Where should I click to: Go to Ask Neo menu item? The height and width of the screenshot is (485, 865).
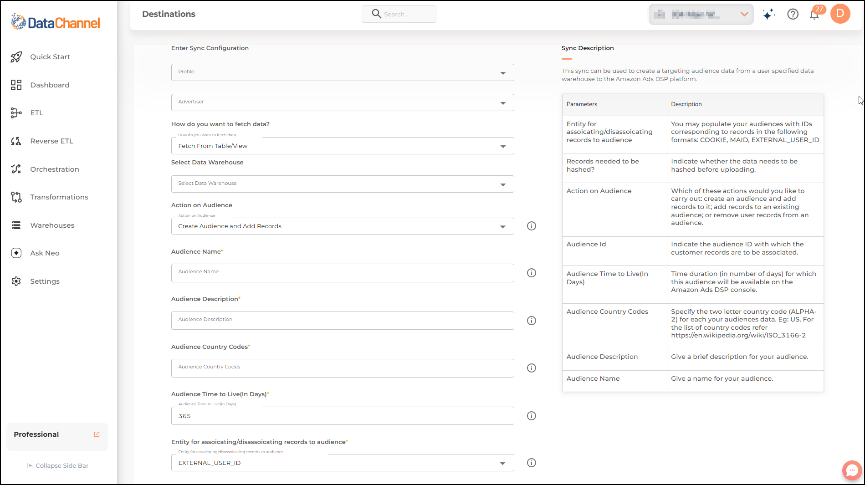click(45, 253)
